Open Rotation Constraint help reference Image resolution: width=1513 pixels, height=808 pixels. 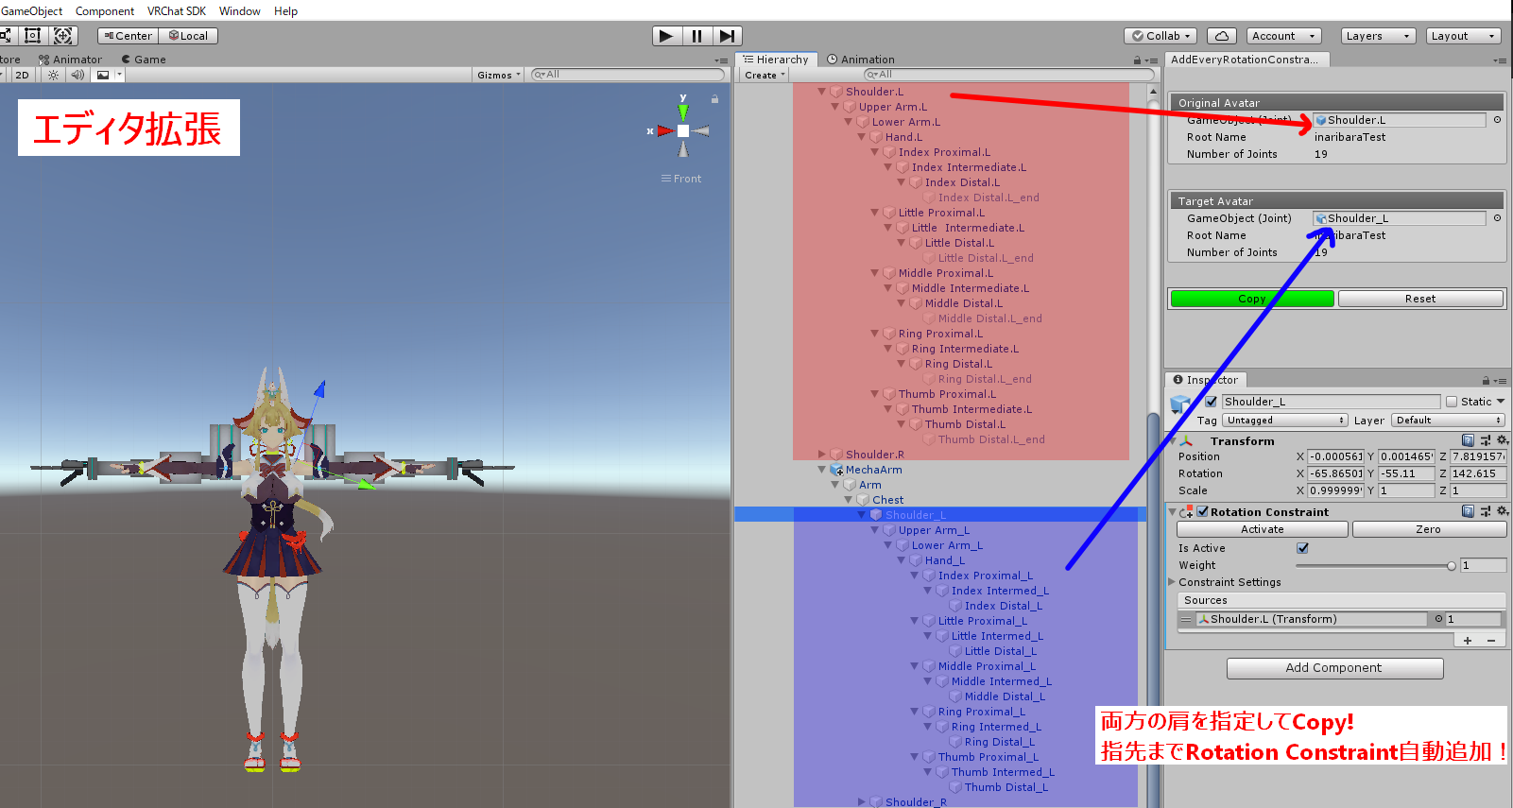pyautogui.click(x=1468, y=511)
